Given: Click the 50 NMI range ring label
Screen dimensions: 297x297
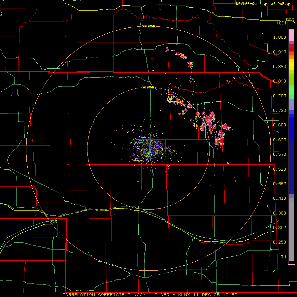Looking at the screenshot, I should point(148,87).
